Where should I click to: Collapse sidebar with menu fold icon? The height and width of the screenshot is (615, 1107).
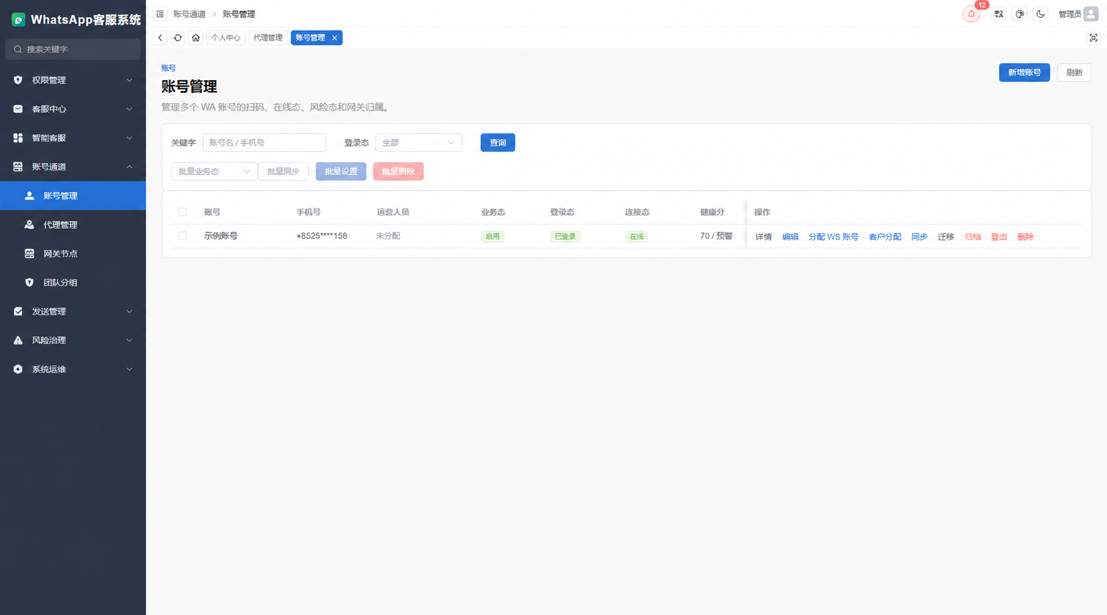[160, 14]
